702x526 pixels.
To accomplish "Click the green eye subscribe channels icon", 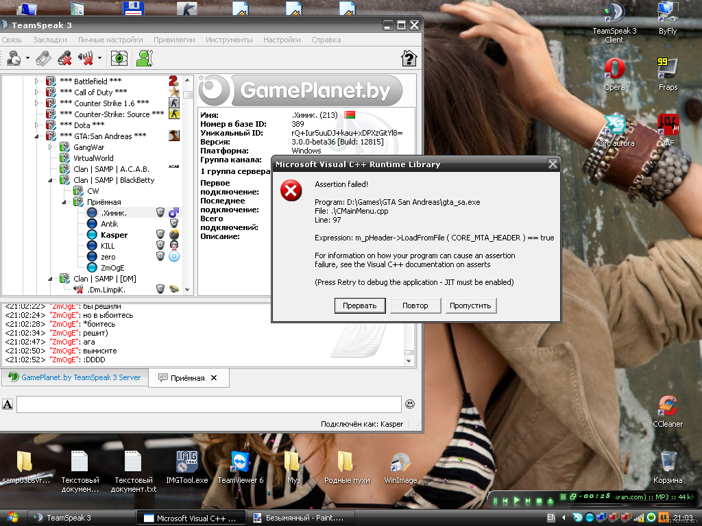I will click(x=119, y=58).
